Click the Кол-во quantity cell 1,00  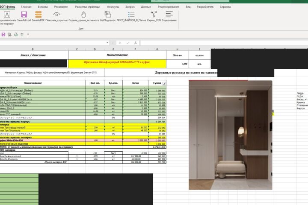pyautogui.click(x=178, y=64)
